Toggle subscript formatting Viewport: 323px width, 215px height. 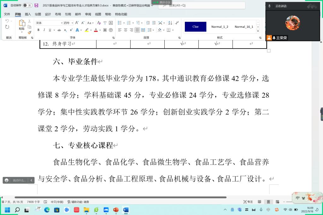(x=65, y=30)
